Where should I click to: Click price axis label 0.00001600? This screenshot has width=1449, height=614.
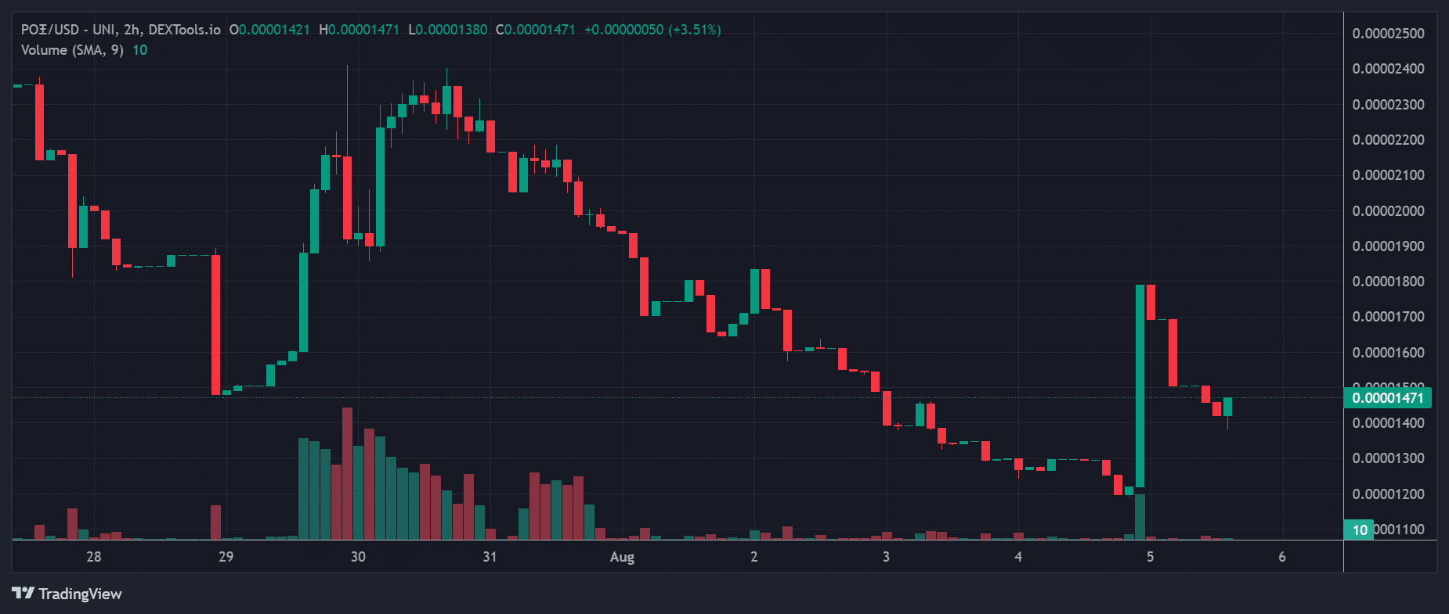pos(1388,353)
